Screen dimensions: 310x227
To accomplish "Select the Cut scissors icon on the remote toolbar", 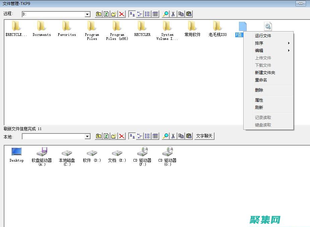I will tap(173, 14).
